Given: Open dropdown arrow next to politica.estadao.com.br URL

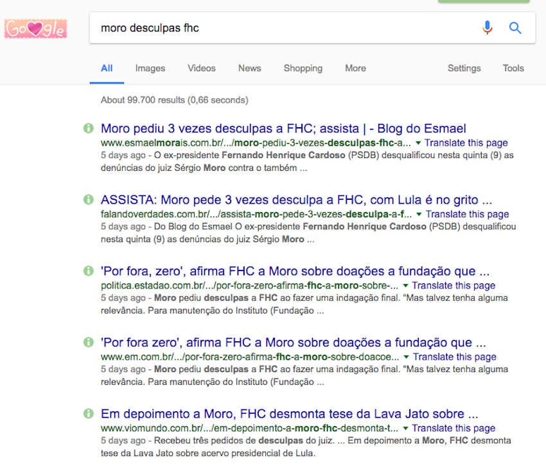Looking at the screenshot, I should 405,286.
